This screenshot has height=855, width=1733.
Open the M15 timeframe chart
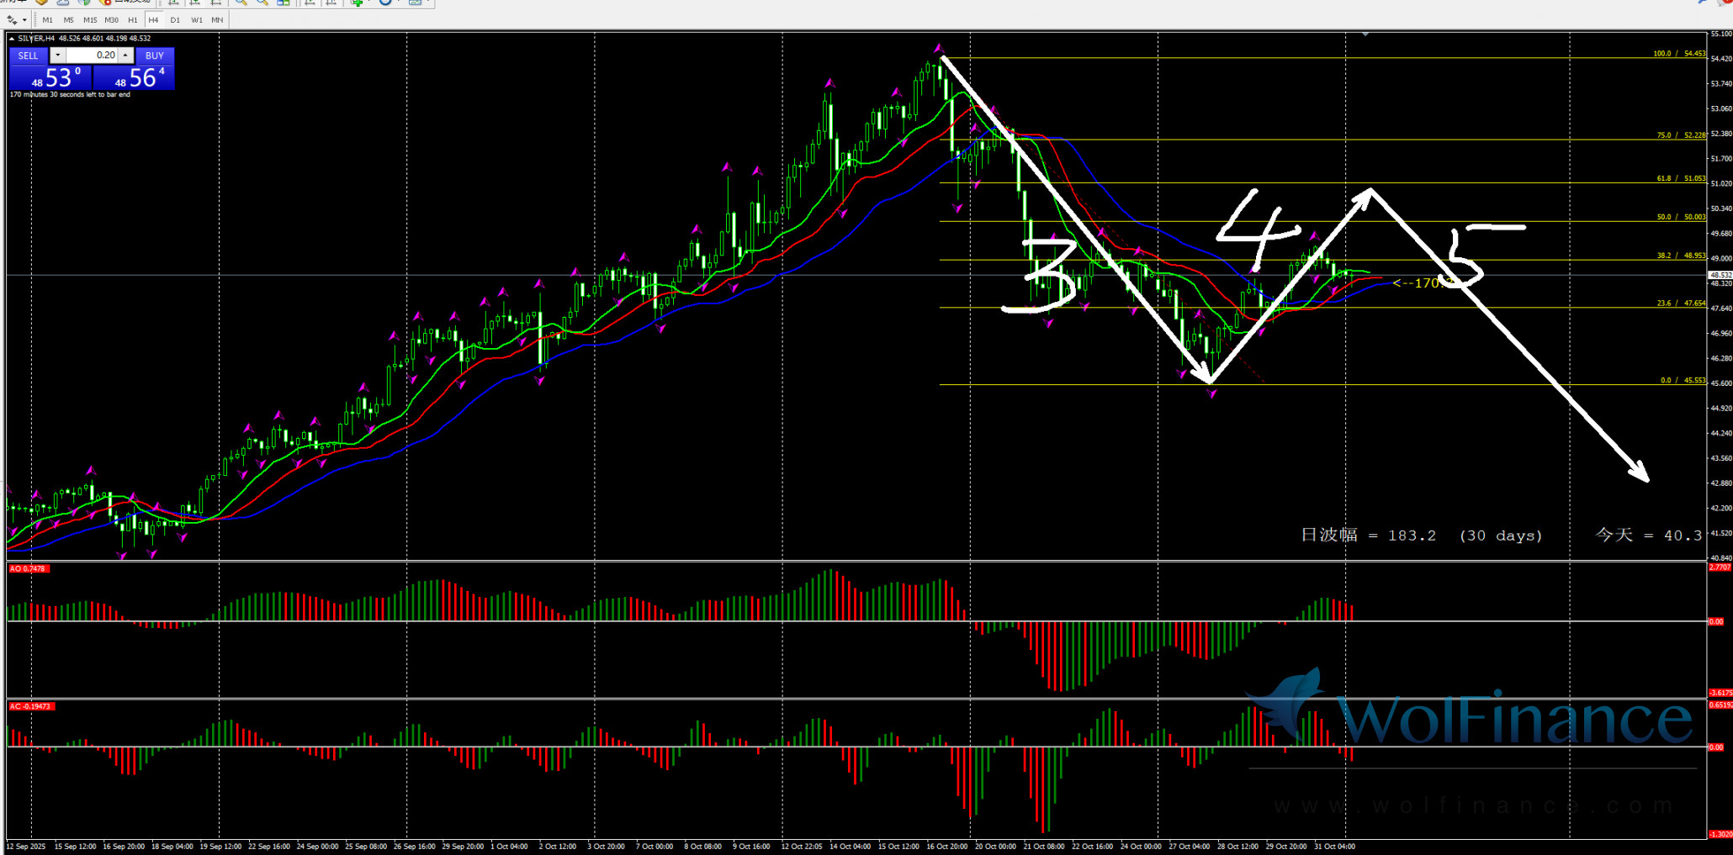(90, 19)
